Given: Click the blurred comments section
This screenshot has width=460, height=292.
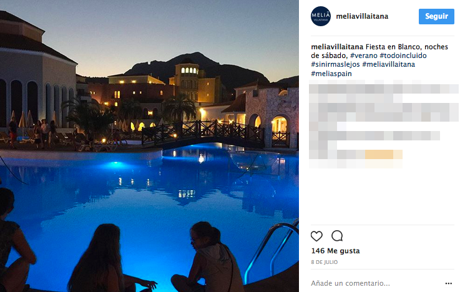Looking at the screenshot, I should click(x=384, y=126).
